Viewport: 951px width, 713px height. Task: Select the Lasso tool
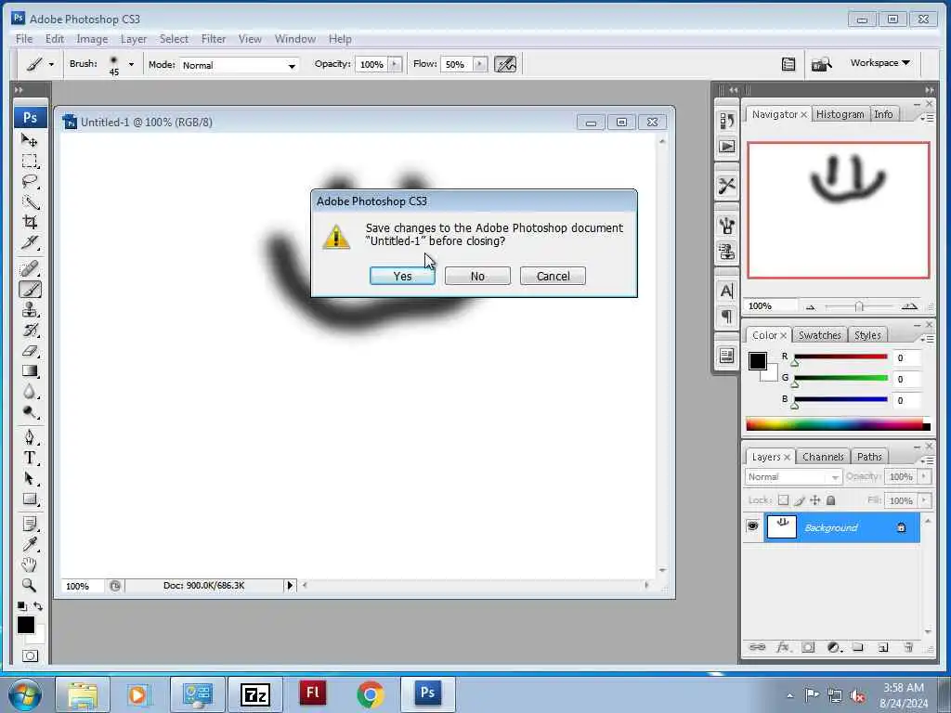pos(29,181)
